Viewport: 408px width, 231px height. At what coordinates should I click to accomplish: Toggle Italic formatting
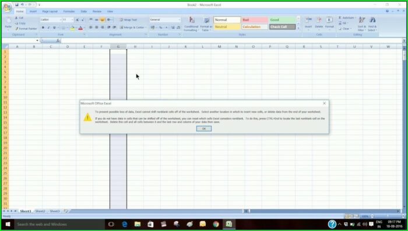pyautogui.click(x=48, y=27)
